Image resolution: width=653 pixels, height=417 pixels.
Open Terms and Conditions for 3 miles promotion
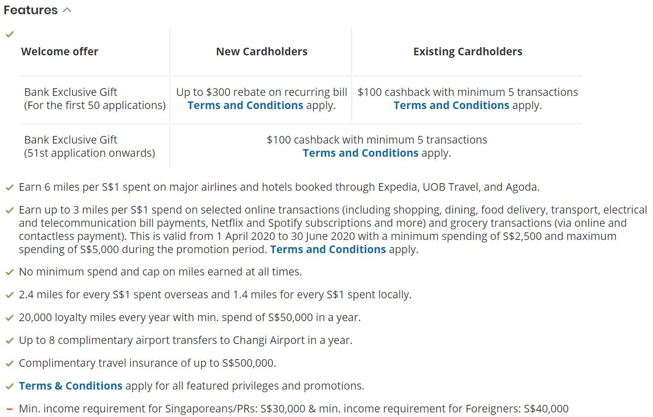coord(328,250)
